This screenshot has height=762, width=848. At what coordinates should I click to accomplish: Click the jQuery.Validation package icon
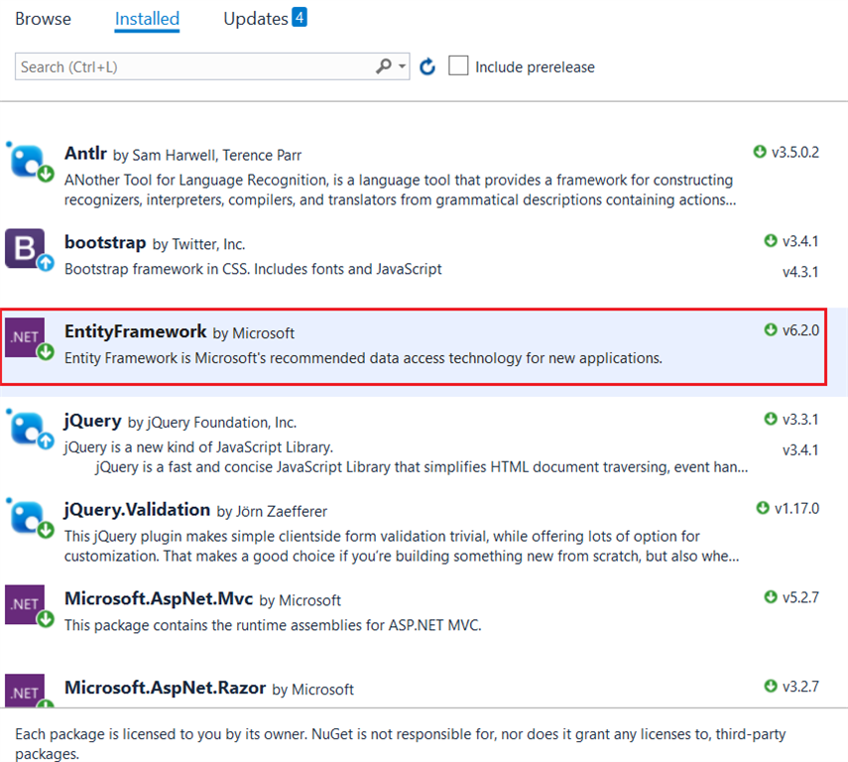coord(26,516)
